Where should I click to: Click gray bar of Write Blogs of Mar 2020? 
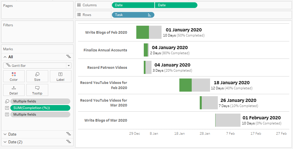228,120
